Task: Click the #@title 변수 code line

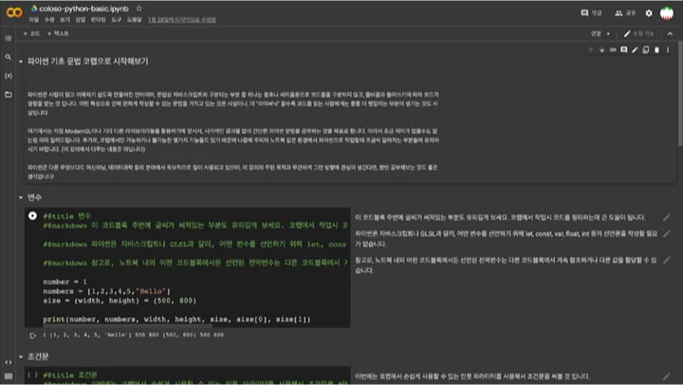Action: click(66, 216)
